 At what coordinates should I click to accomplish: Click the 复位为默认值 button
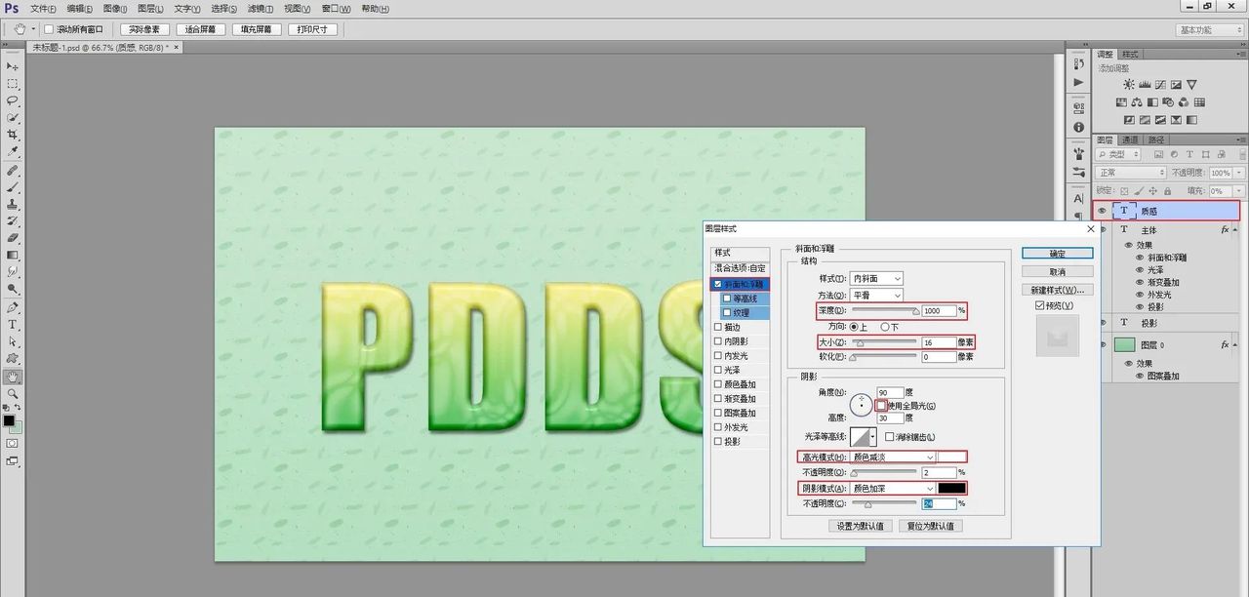(x=931, y=526)
